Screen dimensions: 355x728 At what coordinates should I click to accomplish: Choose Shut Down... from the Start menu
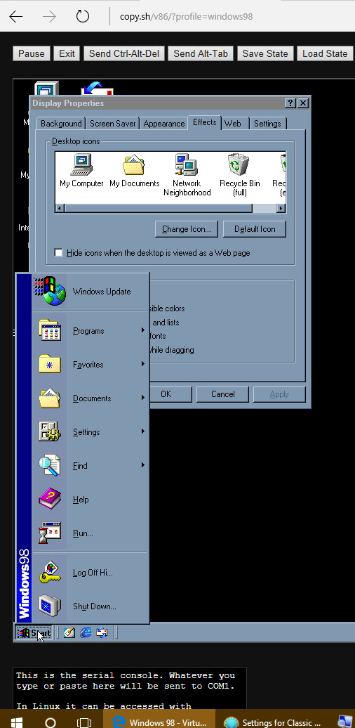91,606
